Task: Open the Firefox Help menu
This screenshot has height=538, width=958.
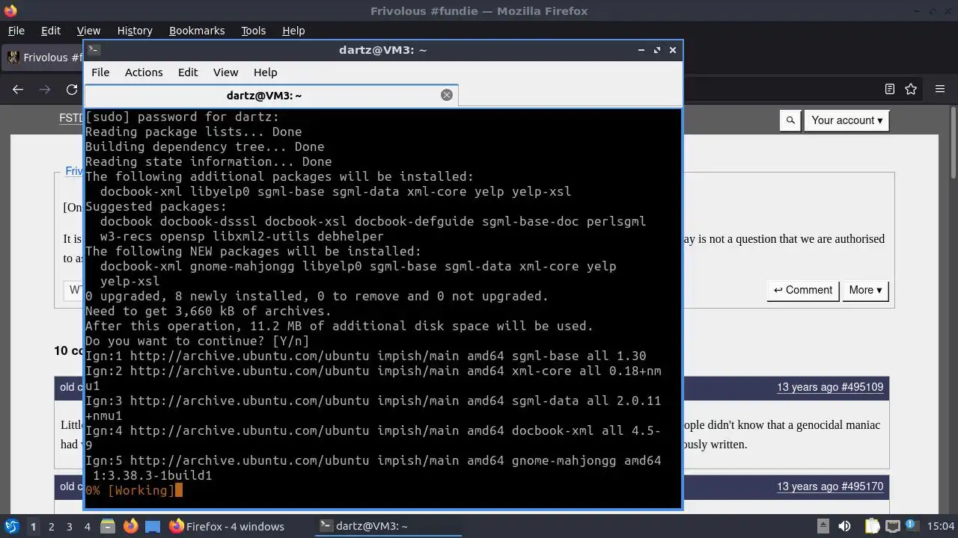Action: (293, 31)
